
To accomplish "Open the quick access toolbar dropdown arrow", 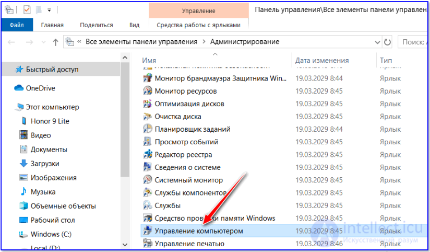I will 50,10.
